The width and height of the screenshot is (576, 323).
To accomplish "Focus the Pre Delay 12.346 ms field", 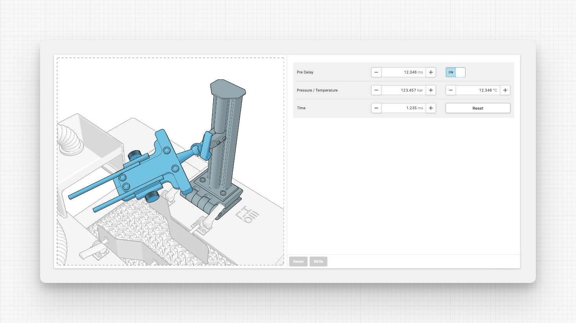I will coord(403,72).
